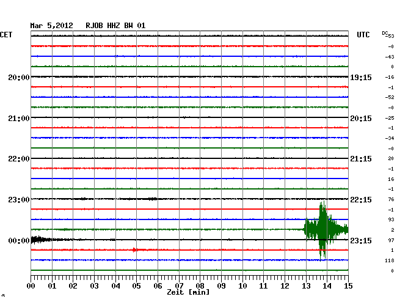This screenshot has height=302, width=397.
Task: Click the DC offset value 97
Action: [x=391, y=240]
